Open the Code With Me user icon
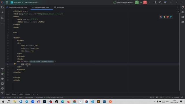The image size is (185, 104). (x=156, y=3)
